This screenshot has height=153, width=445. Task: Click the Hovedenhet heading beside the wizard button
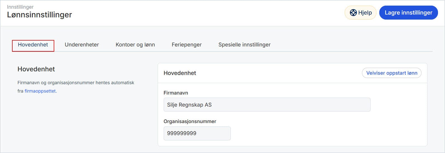pos(180,73)
